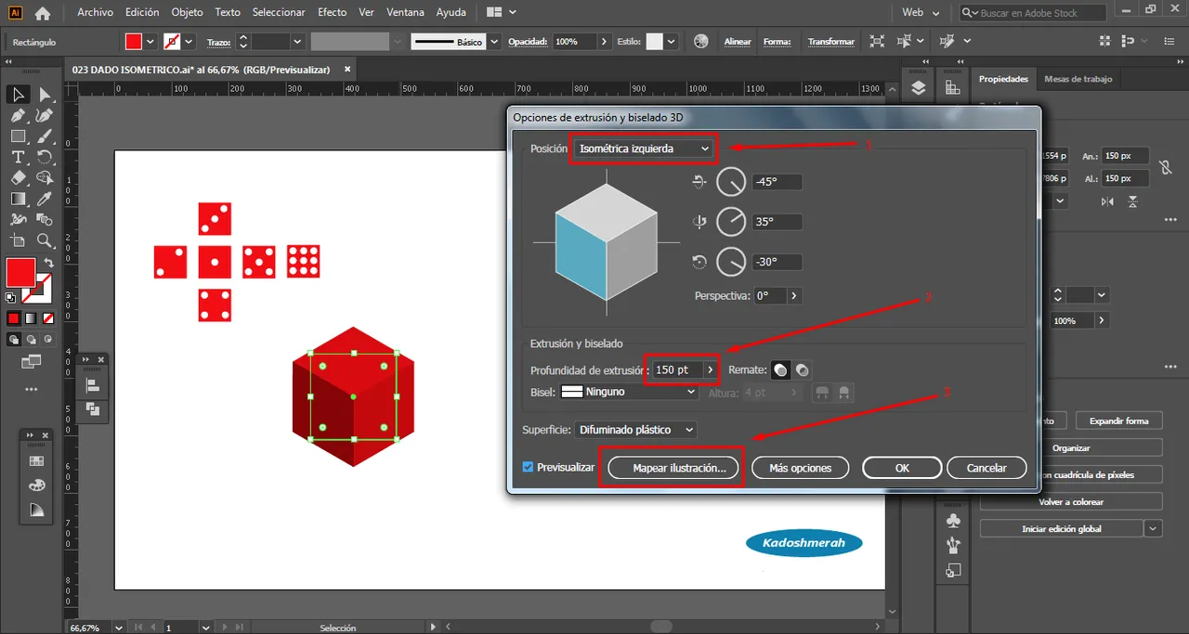The image size is (1189, 634).
Task: Open the Efecto menu
Action: coord(332,13)
